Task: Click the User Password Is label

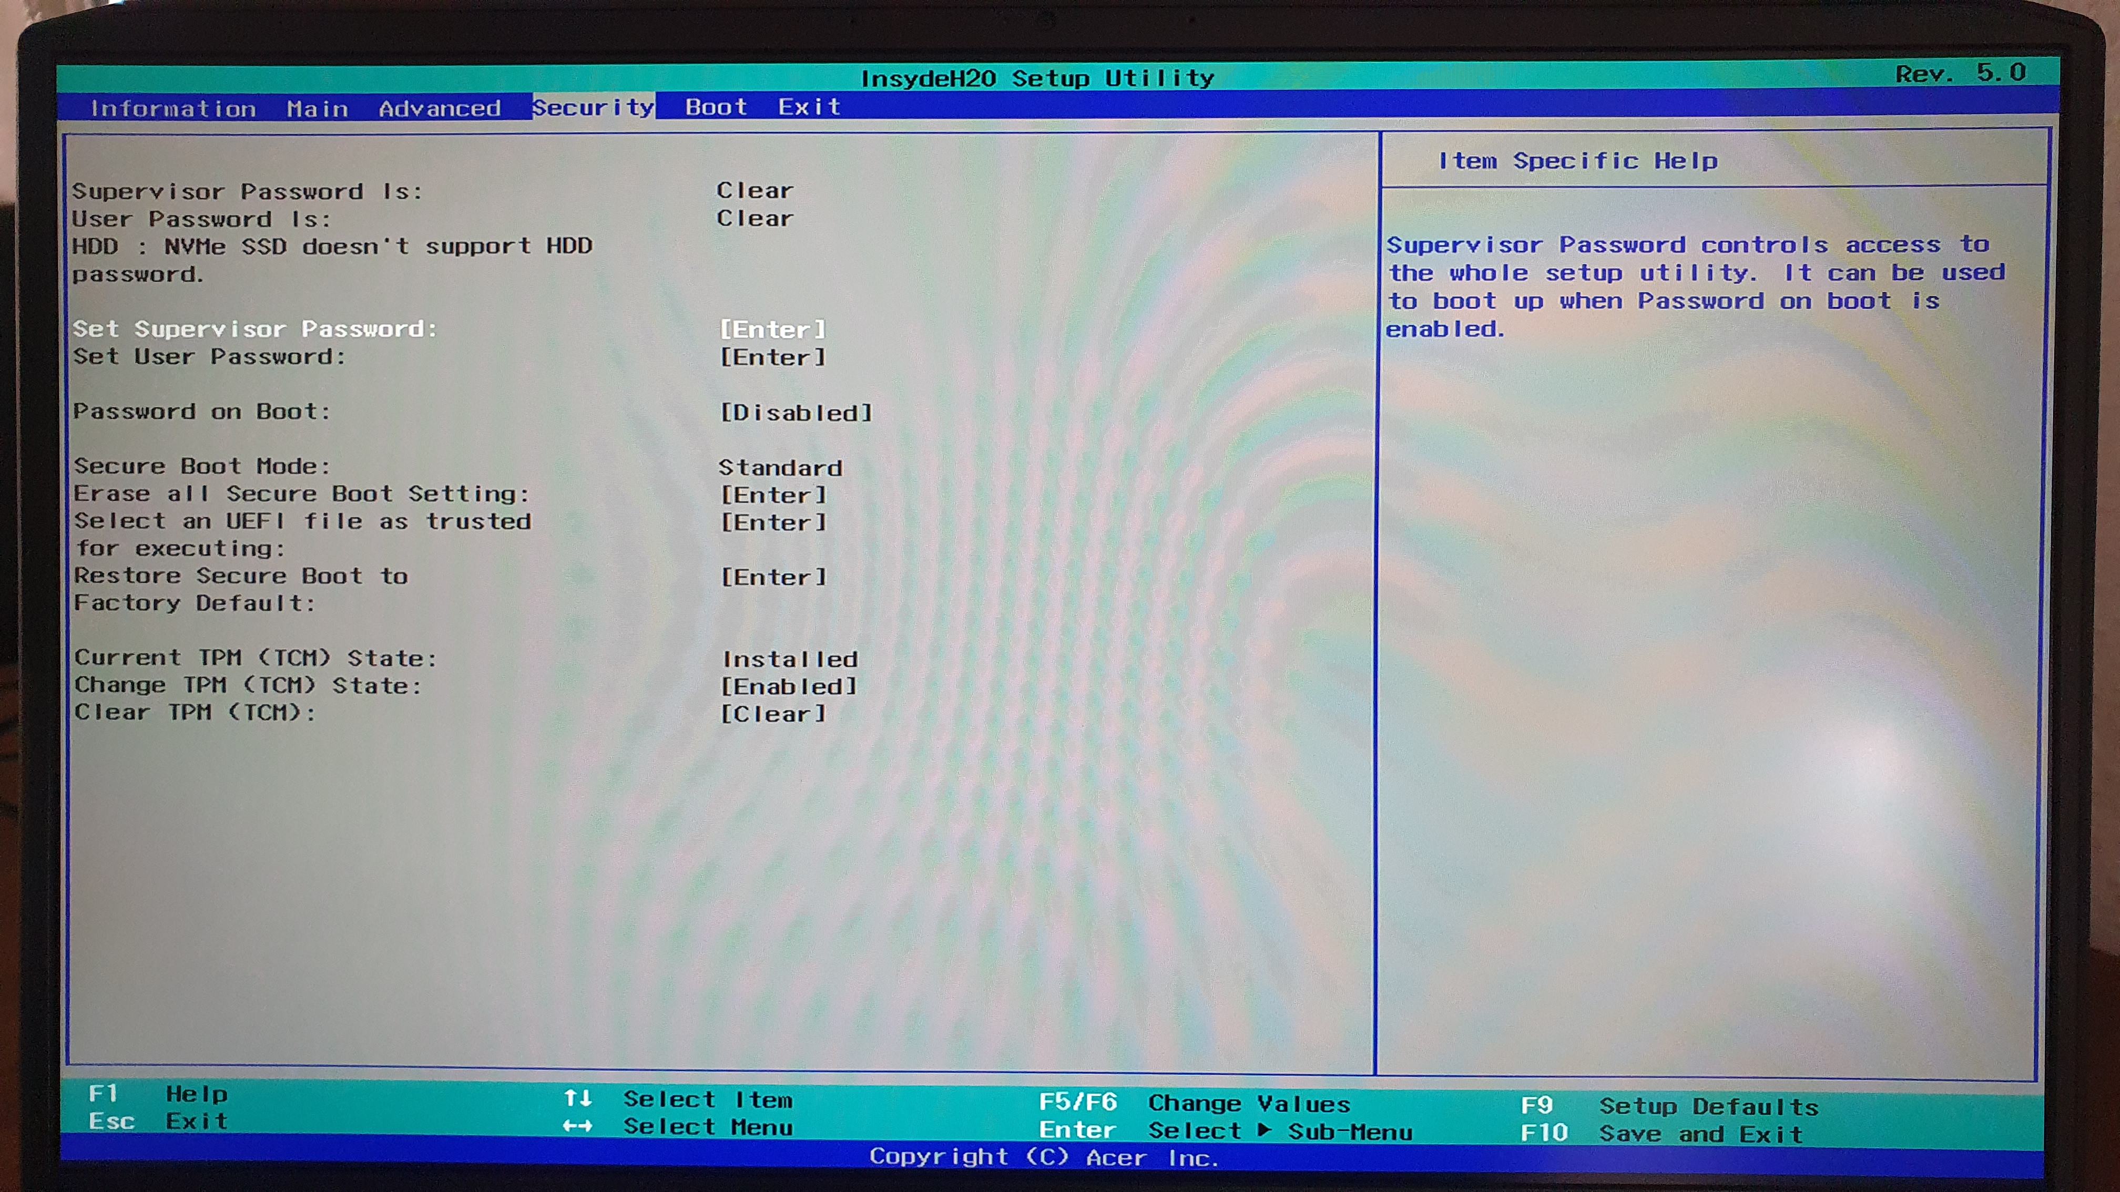Action: click(201, 219)
